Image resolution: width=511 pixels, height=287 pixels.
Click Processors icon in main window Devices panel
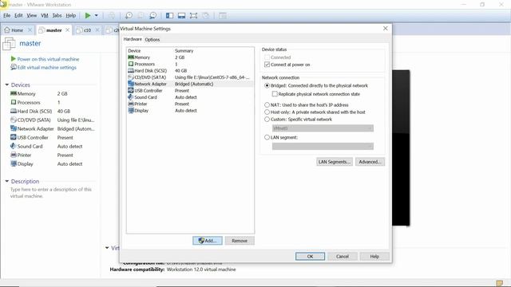click(x=14, y=102)
